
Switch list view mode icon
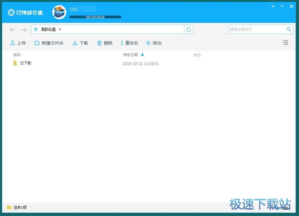coord(285,43)
